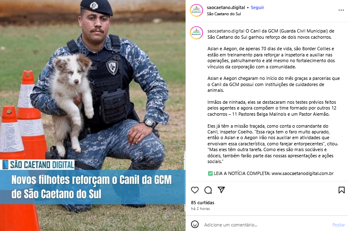
Task: Save post using bookmark icon
Action: coord(341,190)
